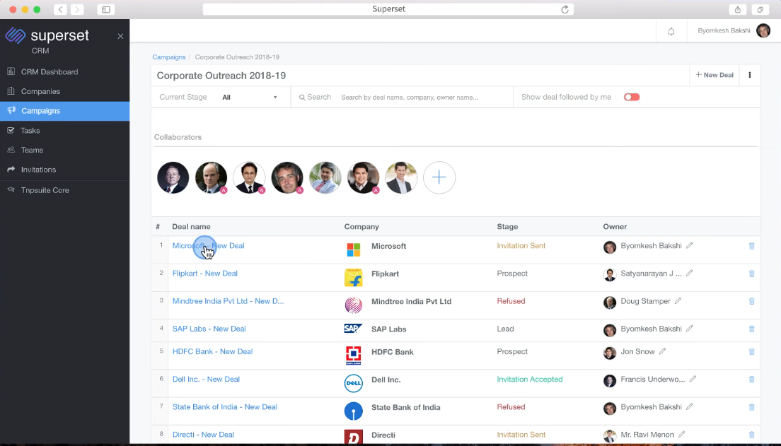Edit owner pencil in SAP Labs row
This screenshot has width=781, height=446.
coord(689,329)
